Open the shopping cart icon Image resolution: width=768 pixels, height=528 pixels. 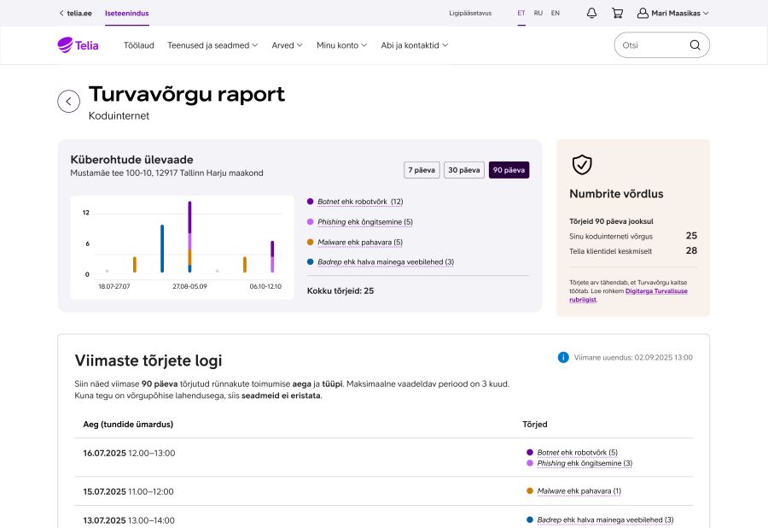(x=617, y=13)
